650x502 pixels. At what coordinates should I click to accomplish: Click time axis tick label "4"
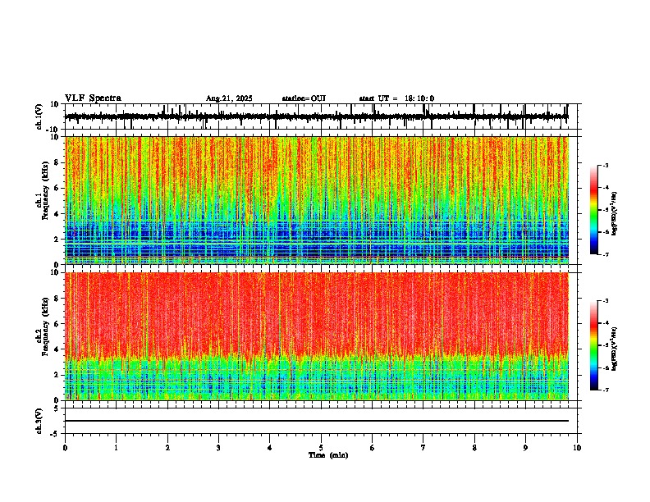coord(270,448)
